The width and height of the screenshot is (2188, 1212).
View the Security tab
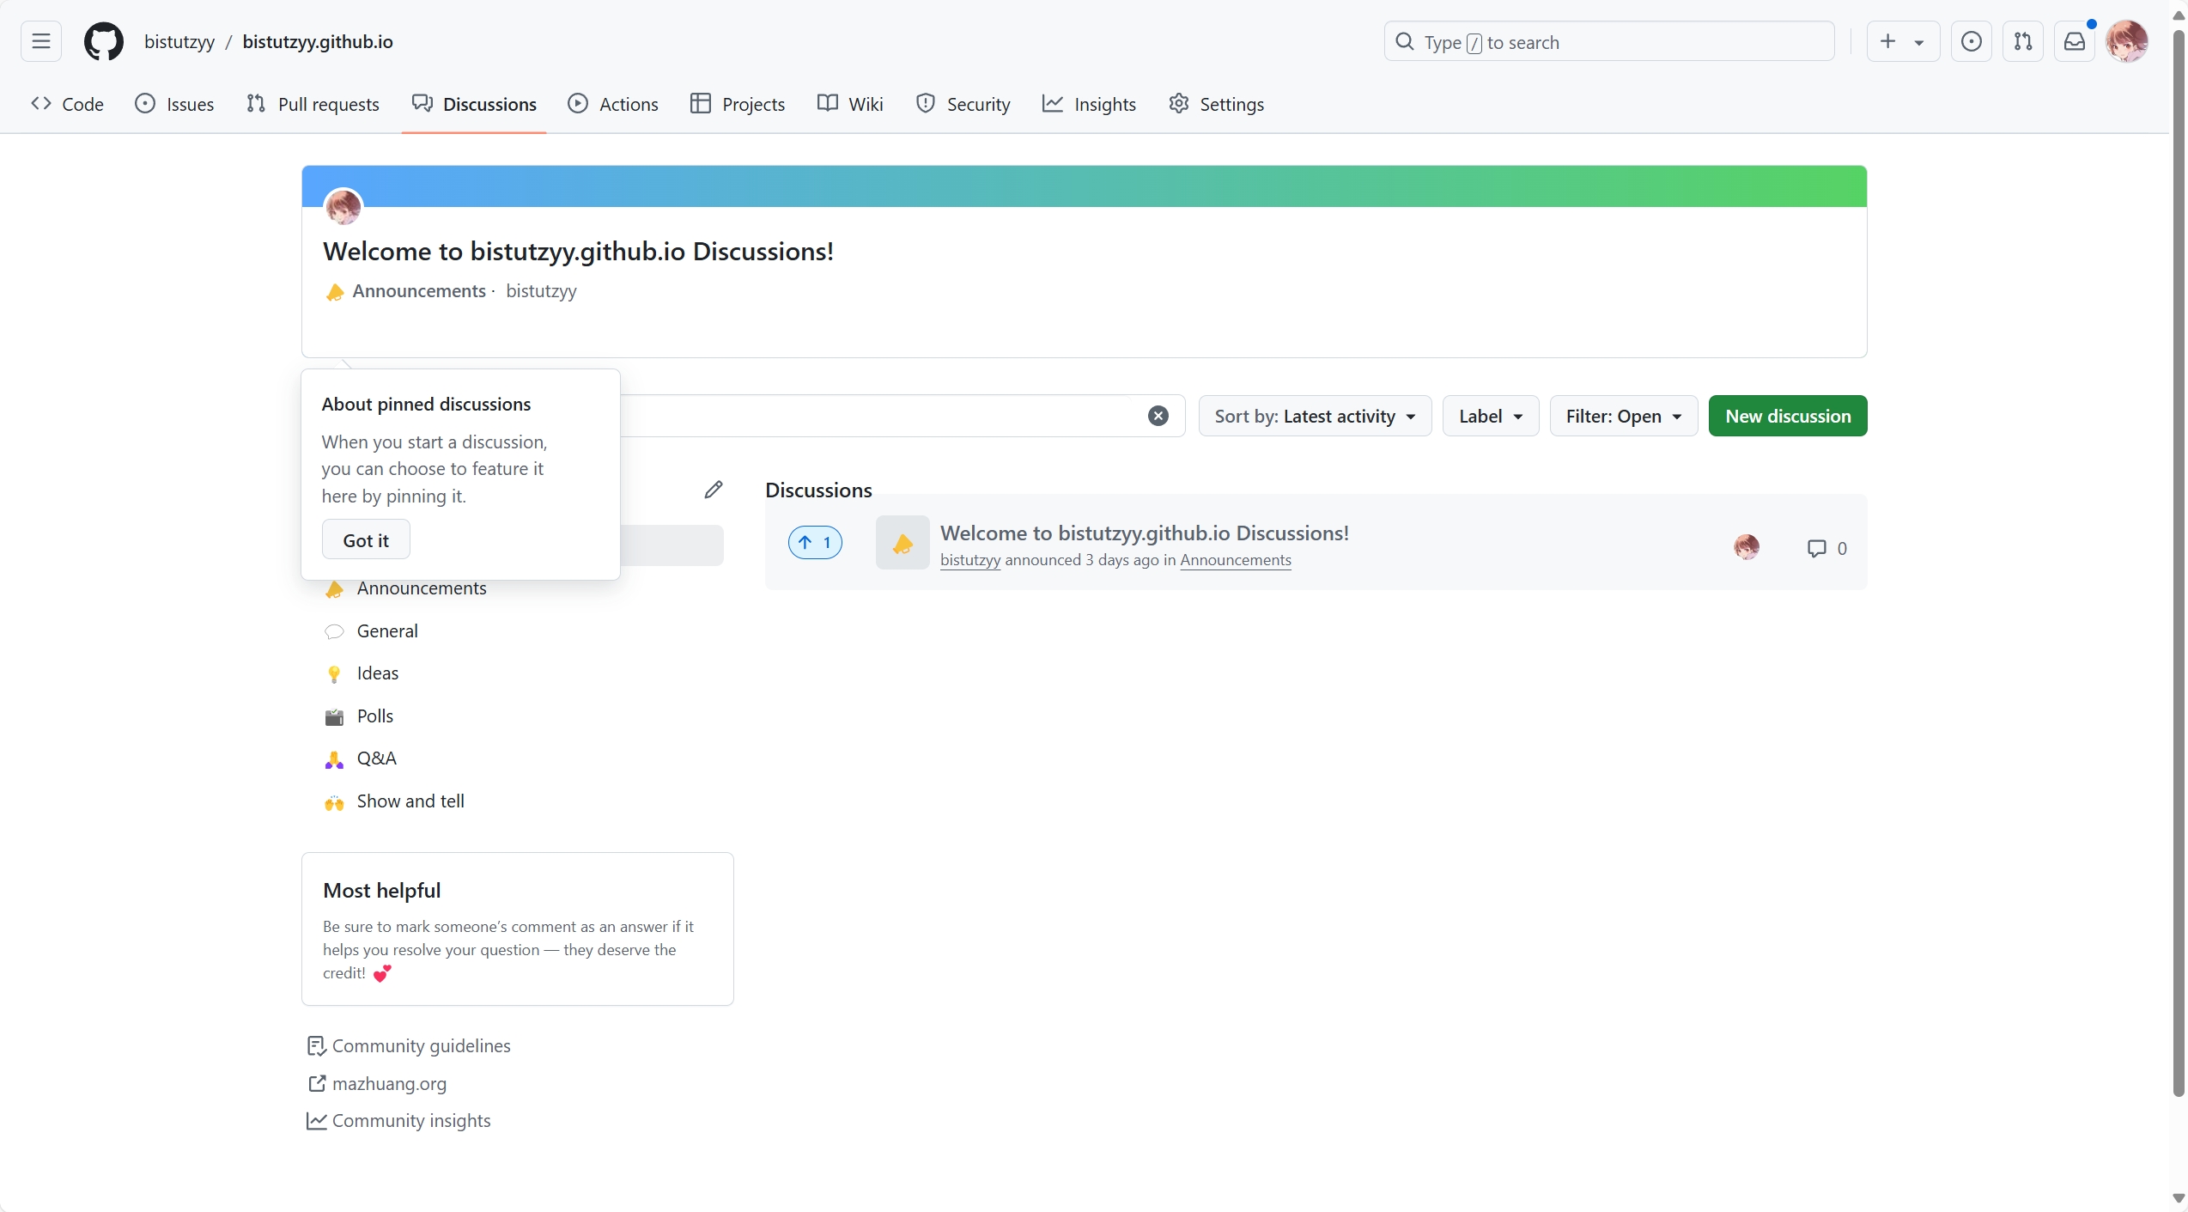[963, 104]
